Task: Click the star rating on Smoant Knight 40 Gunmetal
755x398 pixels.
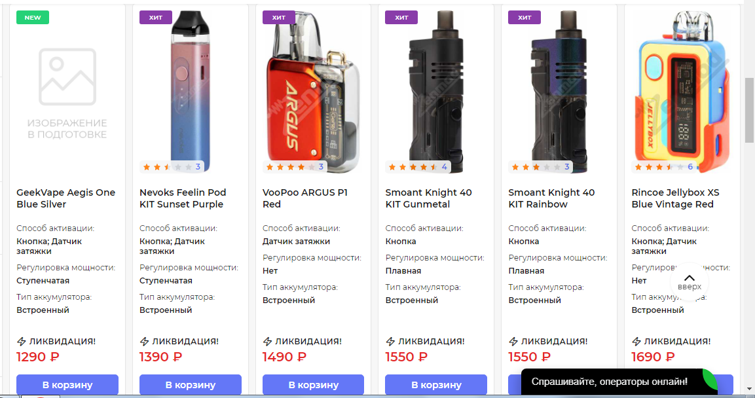Action: tap(413, 167)
